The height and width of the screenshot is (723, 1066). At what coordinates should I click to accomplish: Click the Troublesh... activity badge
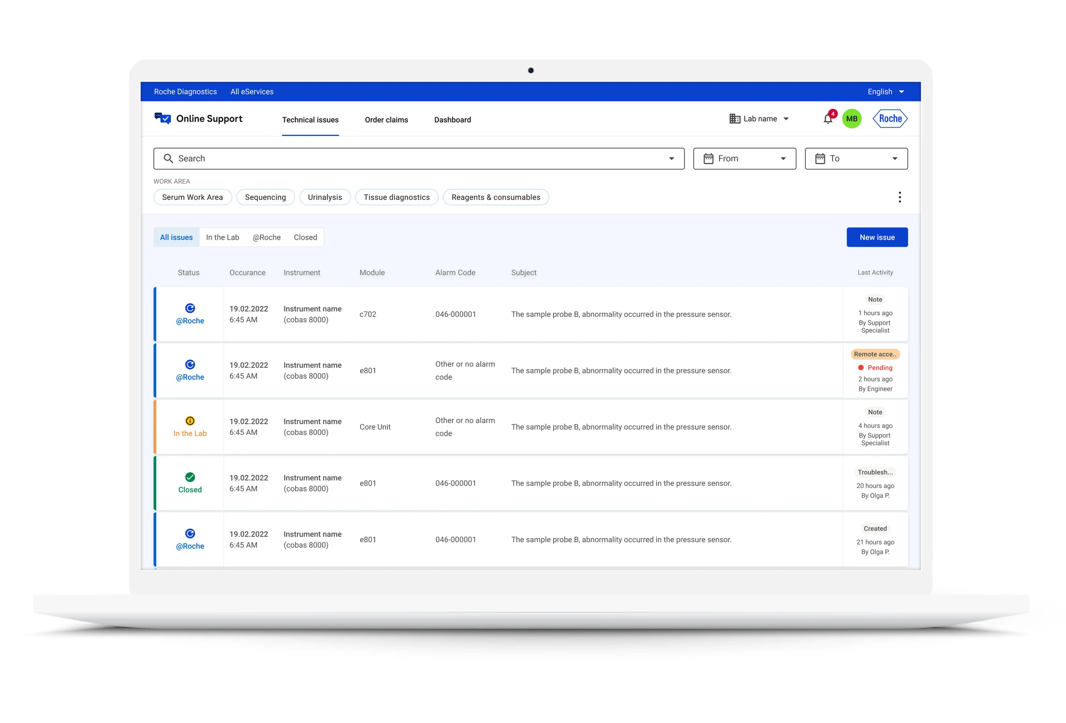tap(875, 472)
